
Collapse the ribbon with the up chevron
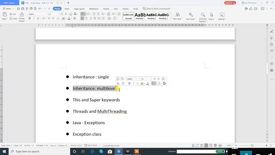coord(271,9)
